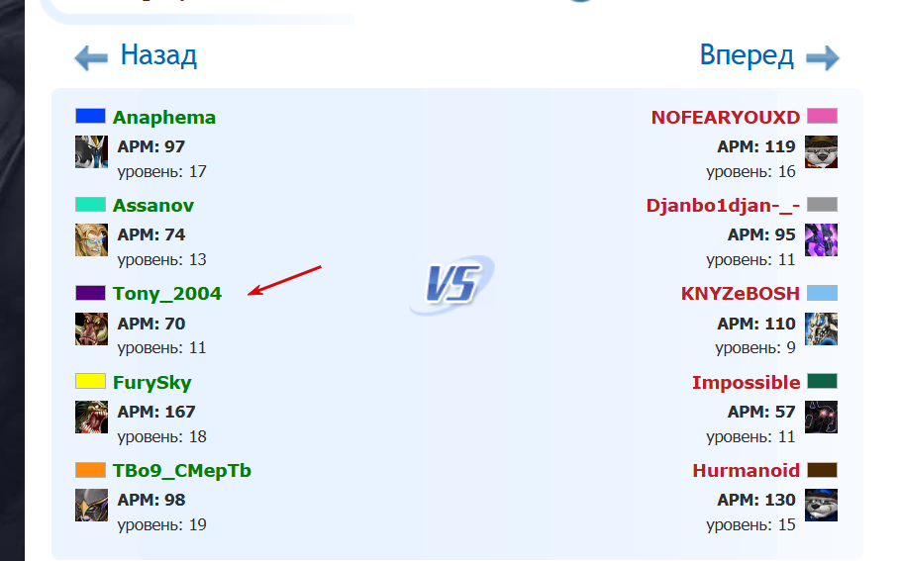Click NOFEARYOUXD's panda hero icon
The height and width of the screenshot is (561, 900).
(821, 151)
